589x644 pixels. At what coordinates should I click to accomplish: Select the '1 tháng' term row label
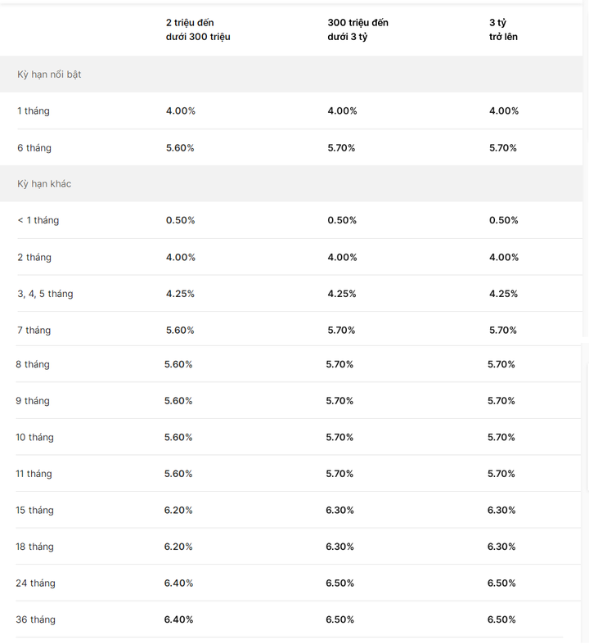coord(34,111)
